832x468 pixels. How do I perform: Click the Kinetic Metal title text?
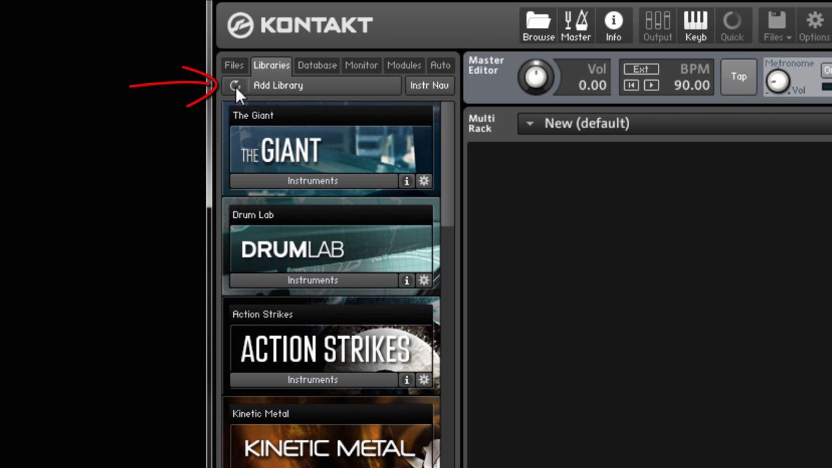coord(261,413)
